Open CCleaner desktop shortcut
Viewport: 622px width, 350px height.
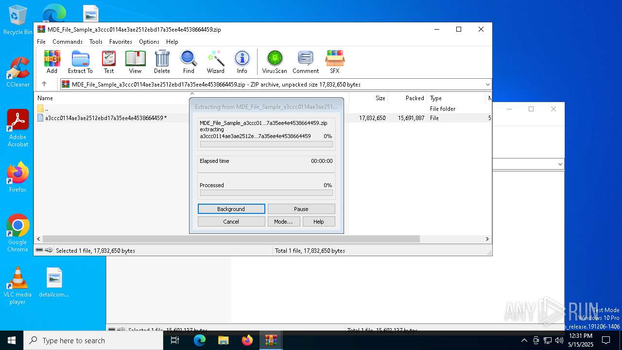tap(18, 72)
